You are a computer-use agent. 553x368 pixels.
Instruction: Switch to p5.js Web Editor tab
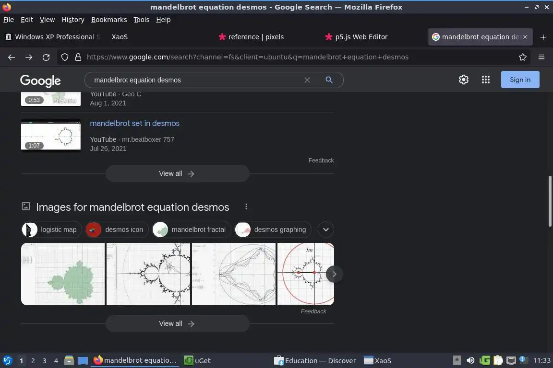pos(373,36)
